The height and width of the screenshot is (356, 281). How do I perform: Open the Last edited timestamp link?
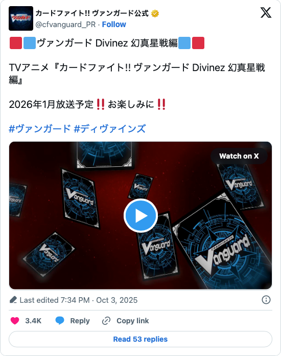(79, 300)
